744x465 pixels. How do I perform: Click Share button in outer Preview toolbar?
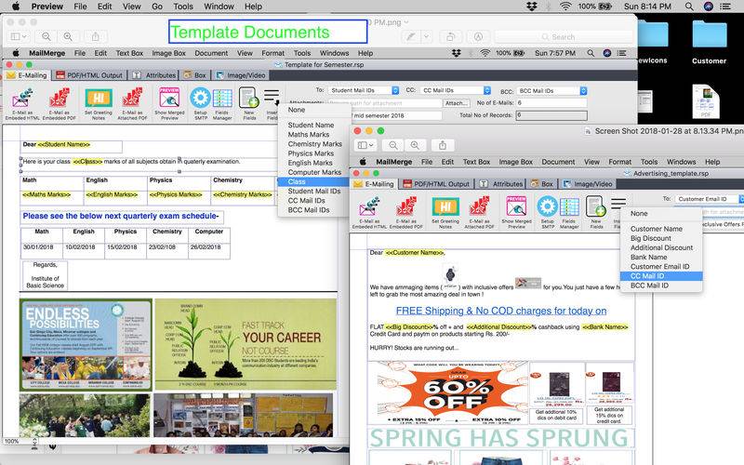pyautogui.click(x=96, y=36)
